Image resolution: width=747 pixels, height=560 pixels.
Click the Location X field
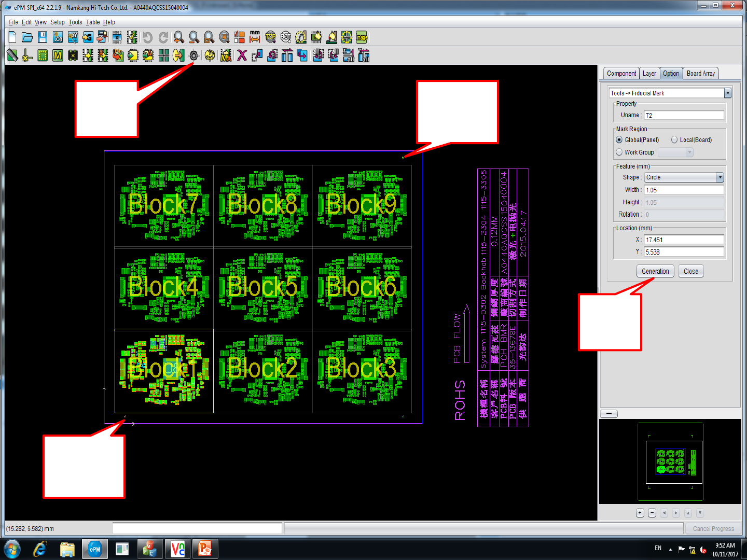pos(684,240)
